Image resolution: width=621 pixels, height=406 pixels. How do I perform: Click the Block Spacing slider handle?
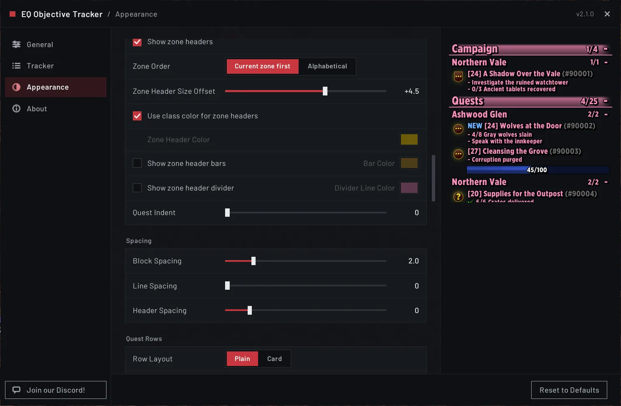tap(253, 261)
